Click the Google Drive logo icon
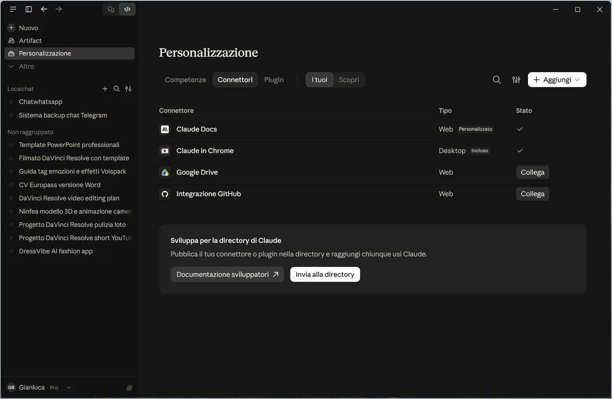 tap(165, 172)
